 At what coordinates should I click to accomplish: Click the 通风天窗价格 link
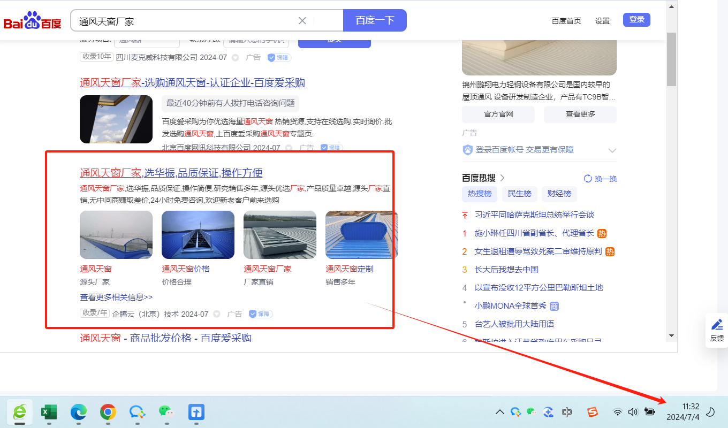click(x=186, y=269)
